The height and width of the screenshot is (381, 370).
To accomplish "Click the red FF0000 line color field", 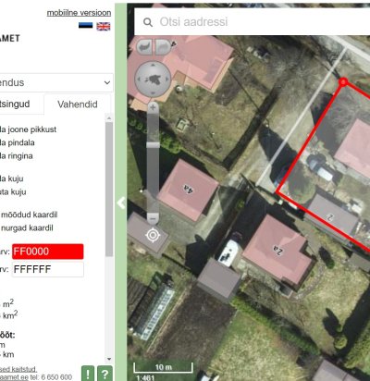I will (48, 252).
